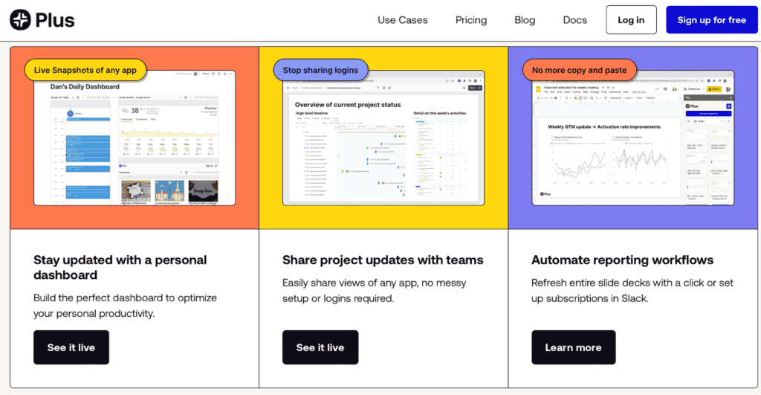Click Sign up for free button

tap(711, 20)
